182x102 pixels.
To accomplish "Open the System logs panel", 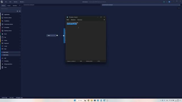I will [5, 97].
